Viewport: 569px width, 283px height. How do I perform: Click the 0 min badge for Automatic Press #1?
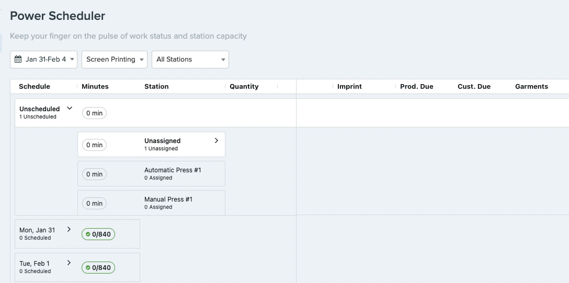pos(94,174)
